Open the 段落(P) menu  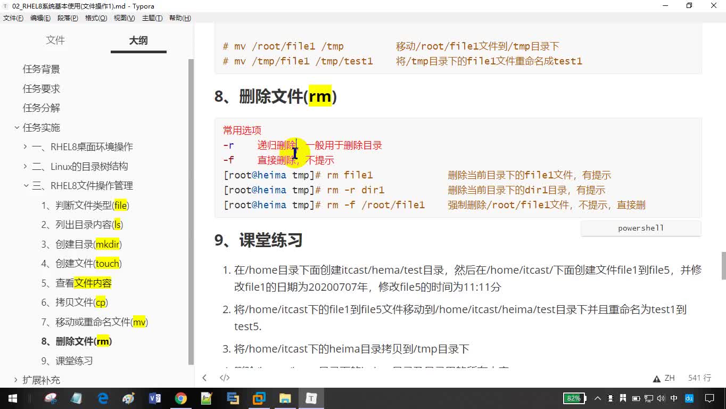coord(68,18)
